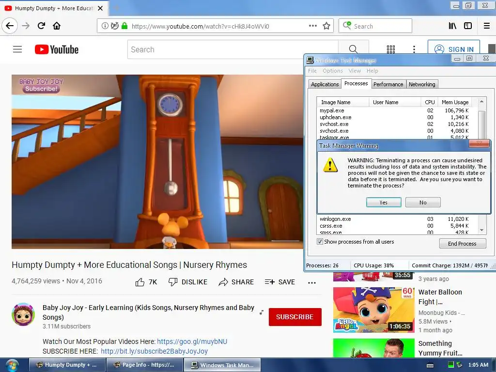Open Task Manager View menu
Screen dimensions: 496x372
click(355, 71)
